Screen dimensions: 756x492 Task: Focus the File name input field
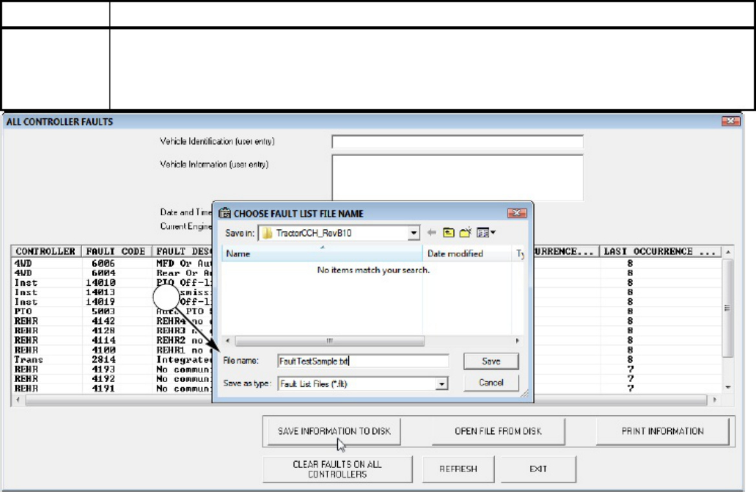point(363,361)
